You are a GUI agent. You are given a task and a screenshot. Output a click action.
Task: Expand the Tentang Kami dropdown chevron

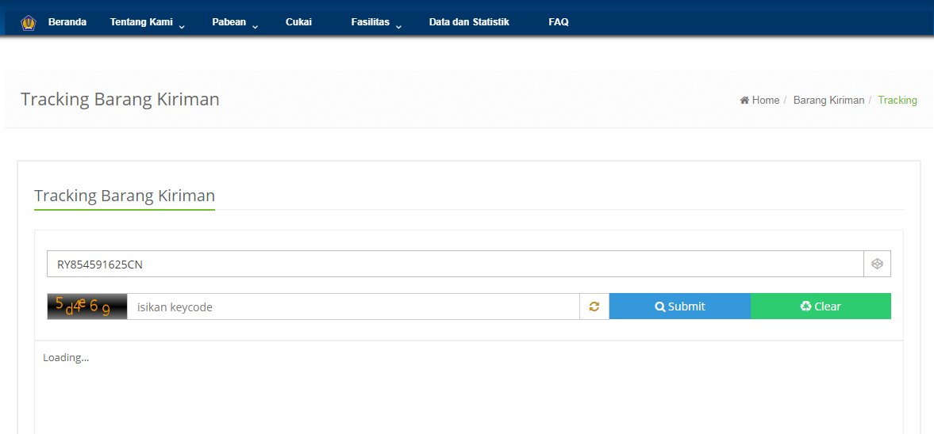coord(182,26)
